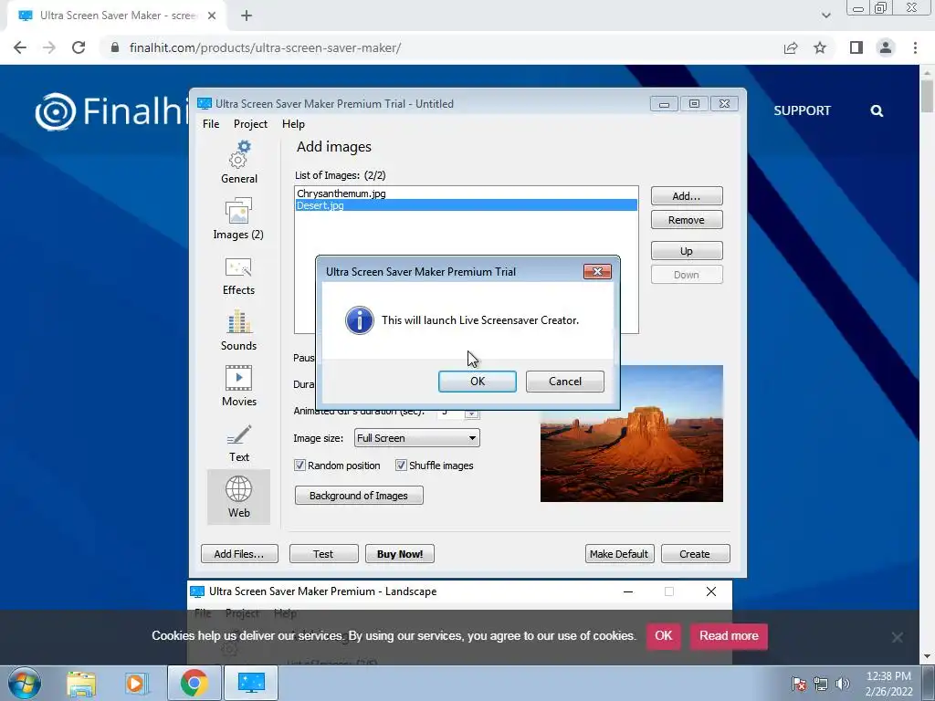Select Desert.jpg in the image list
The height and width of the screenshot is (701, 935).
pos(467,205)
